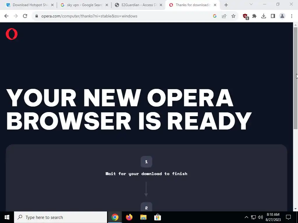Click the scrollbar up arrow

pyautogui.click(x=296, y=25)
